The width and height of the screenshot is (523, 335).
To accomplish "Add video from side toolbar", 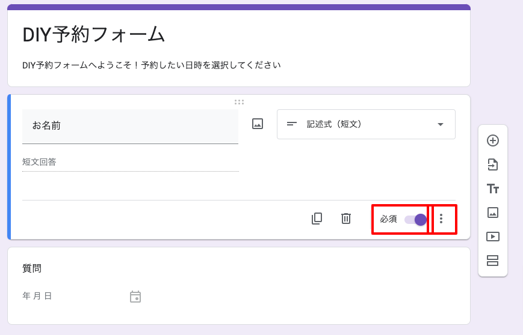I will point(493,237).
